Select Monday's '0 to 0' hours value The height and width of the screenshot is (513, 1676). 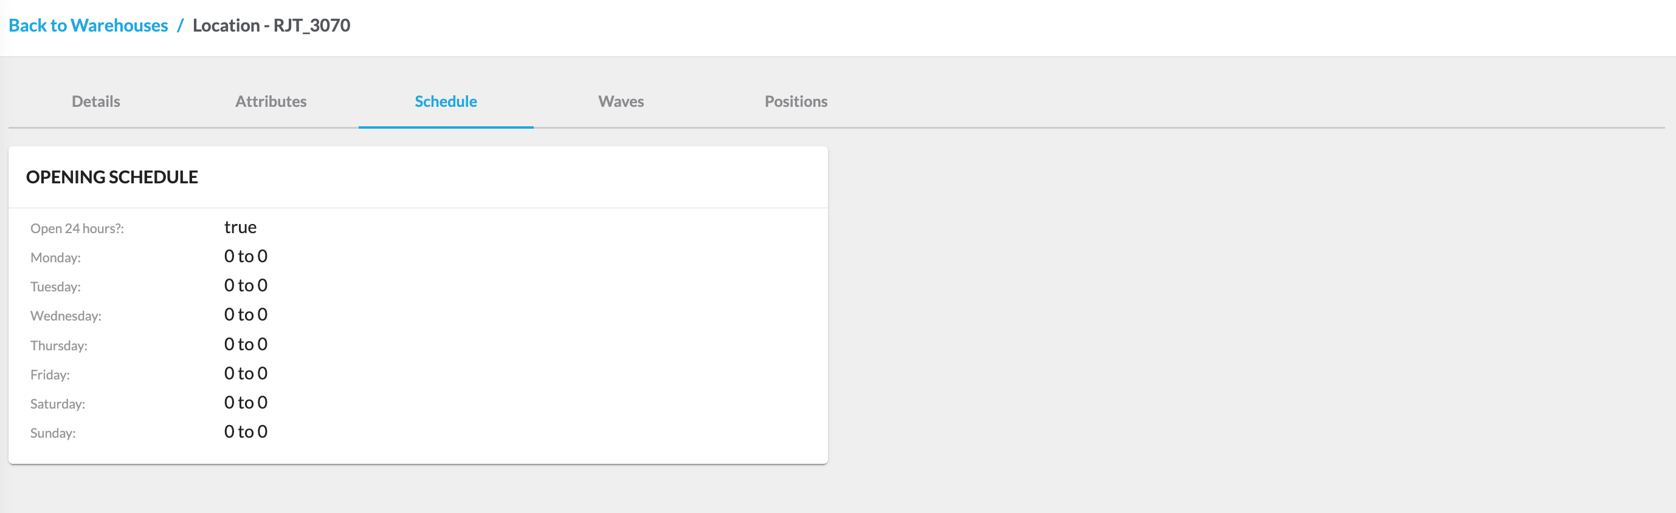pos(245,256)
